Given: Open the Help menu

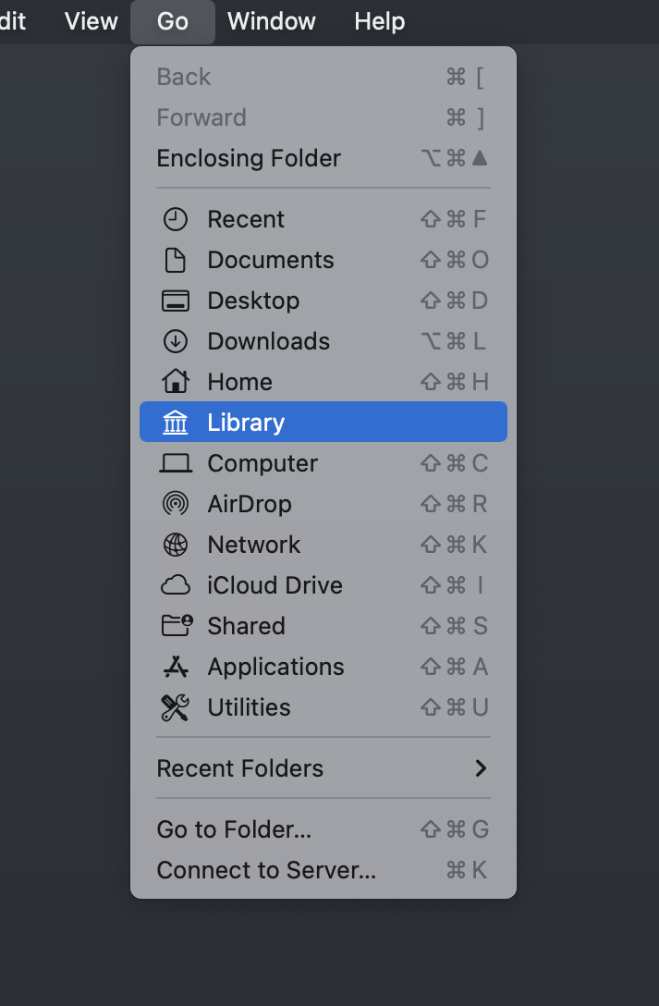Looking at the screenshot, I should coord(379,21).
